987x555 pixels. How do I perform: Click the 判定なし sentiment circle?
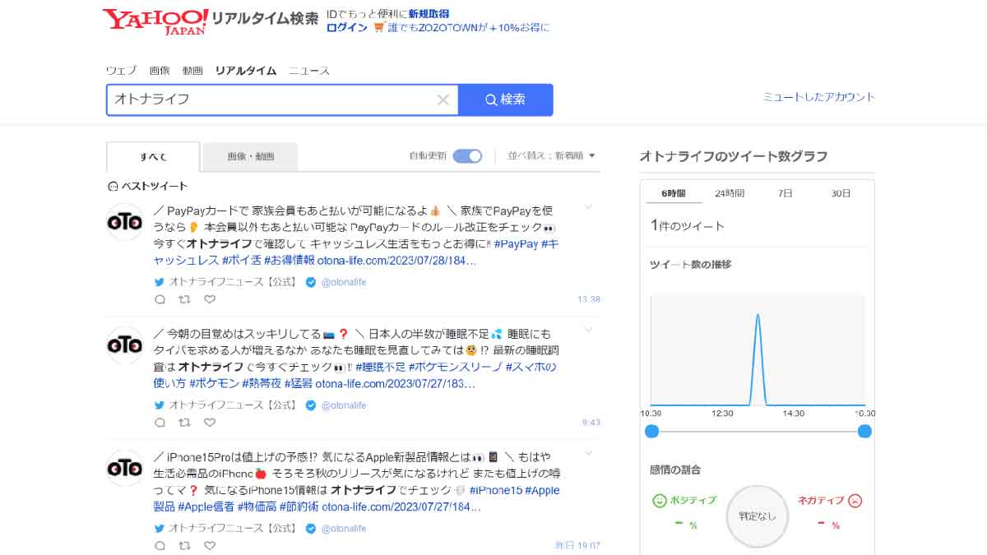[x=758, y=516]
